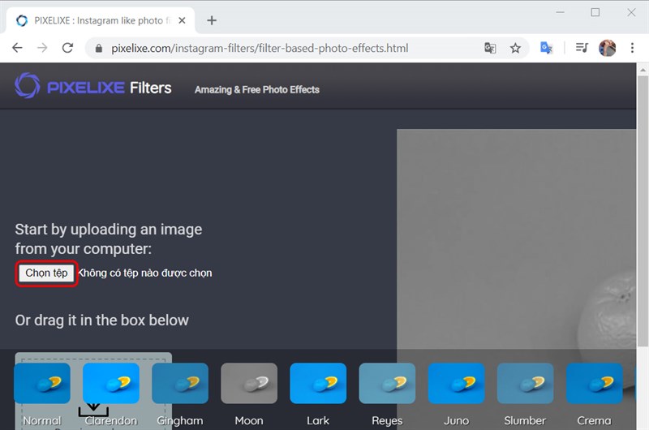
Task: Switch to the PIXELIXE Instagram filters tab
Action: click(100, 20)
